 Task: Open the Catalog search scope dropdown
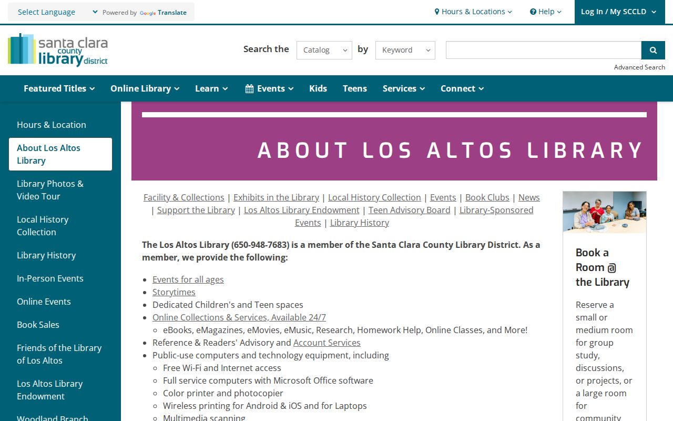(324, 50)
